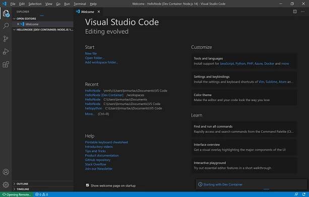The image size is (309, 197).
Task: Click Vim link under Settings and keybindings
Action: click(x=261, y=82)
